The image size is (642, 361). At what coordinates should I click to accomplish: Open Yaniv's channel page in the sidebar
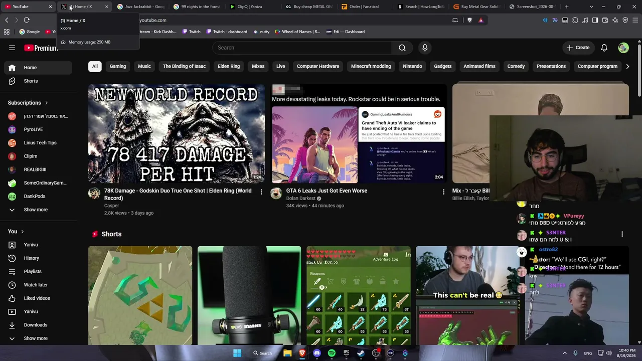pyautogui.click(x=38, y=245)
